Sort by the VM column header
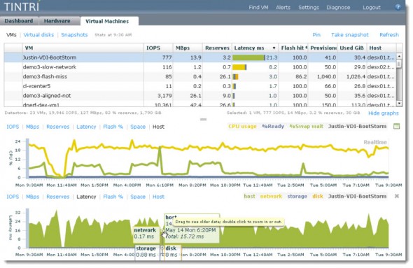This screenshot has height=268, width=413. (83, 48)
